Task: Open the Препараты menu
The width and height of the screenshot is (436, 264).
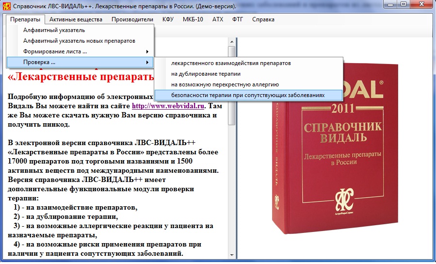Action: point(25,19)
